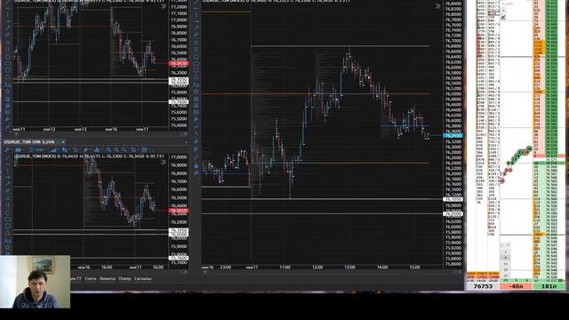This screenshot has width=569, height=320.
Task: Close the USDRUB_TOM 30M tab
Action: click(63, 142)
